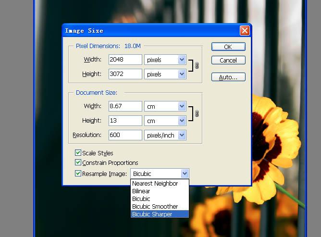Image resolution: width=321 pixels, height=237 pixels.
Task: Close the Image Size dialog
Action: (245, 31)
